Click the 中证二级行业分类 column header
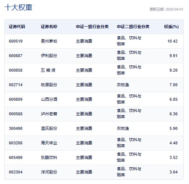The image size is (189, 184). pyautogui.click(x=133, y=27)
